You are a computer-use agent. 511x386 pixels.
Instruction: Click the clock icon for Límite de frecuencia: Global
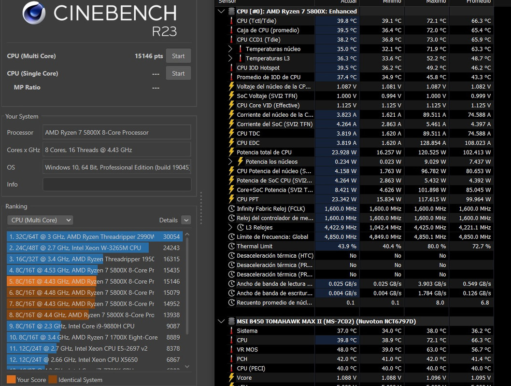(231, 237)
